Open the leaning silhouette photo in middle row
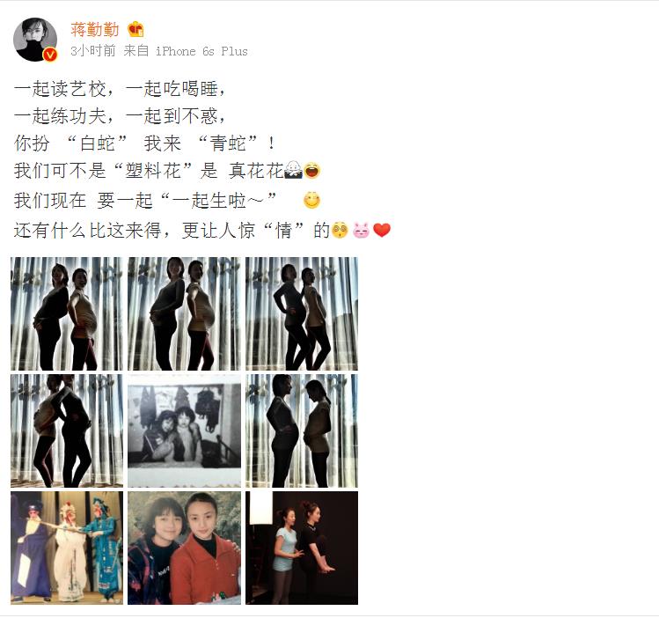Image resolution: width=659 pixels, height=618 pixels. click(67, 430)
